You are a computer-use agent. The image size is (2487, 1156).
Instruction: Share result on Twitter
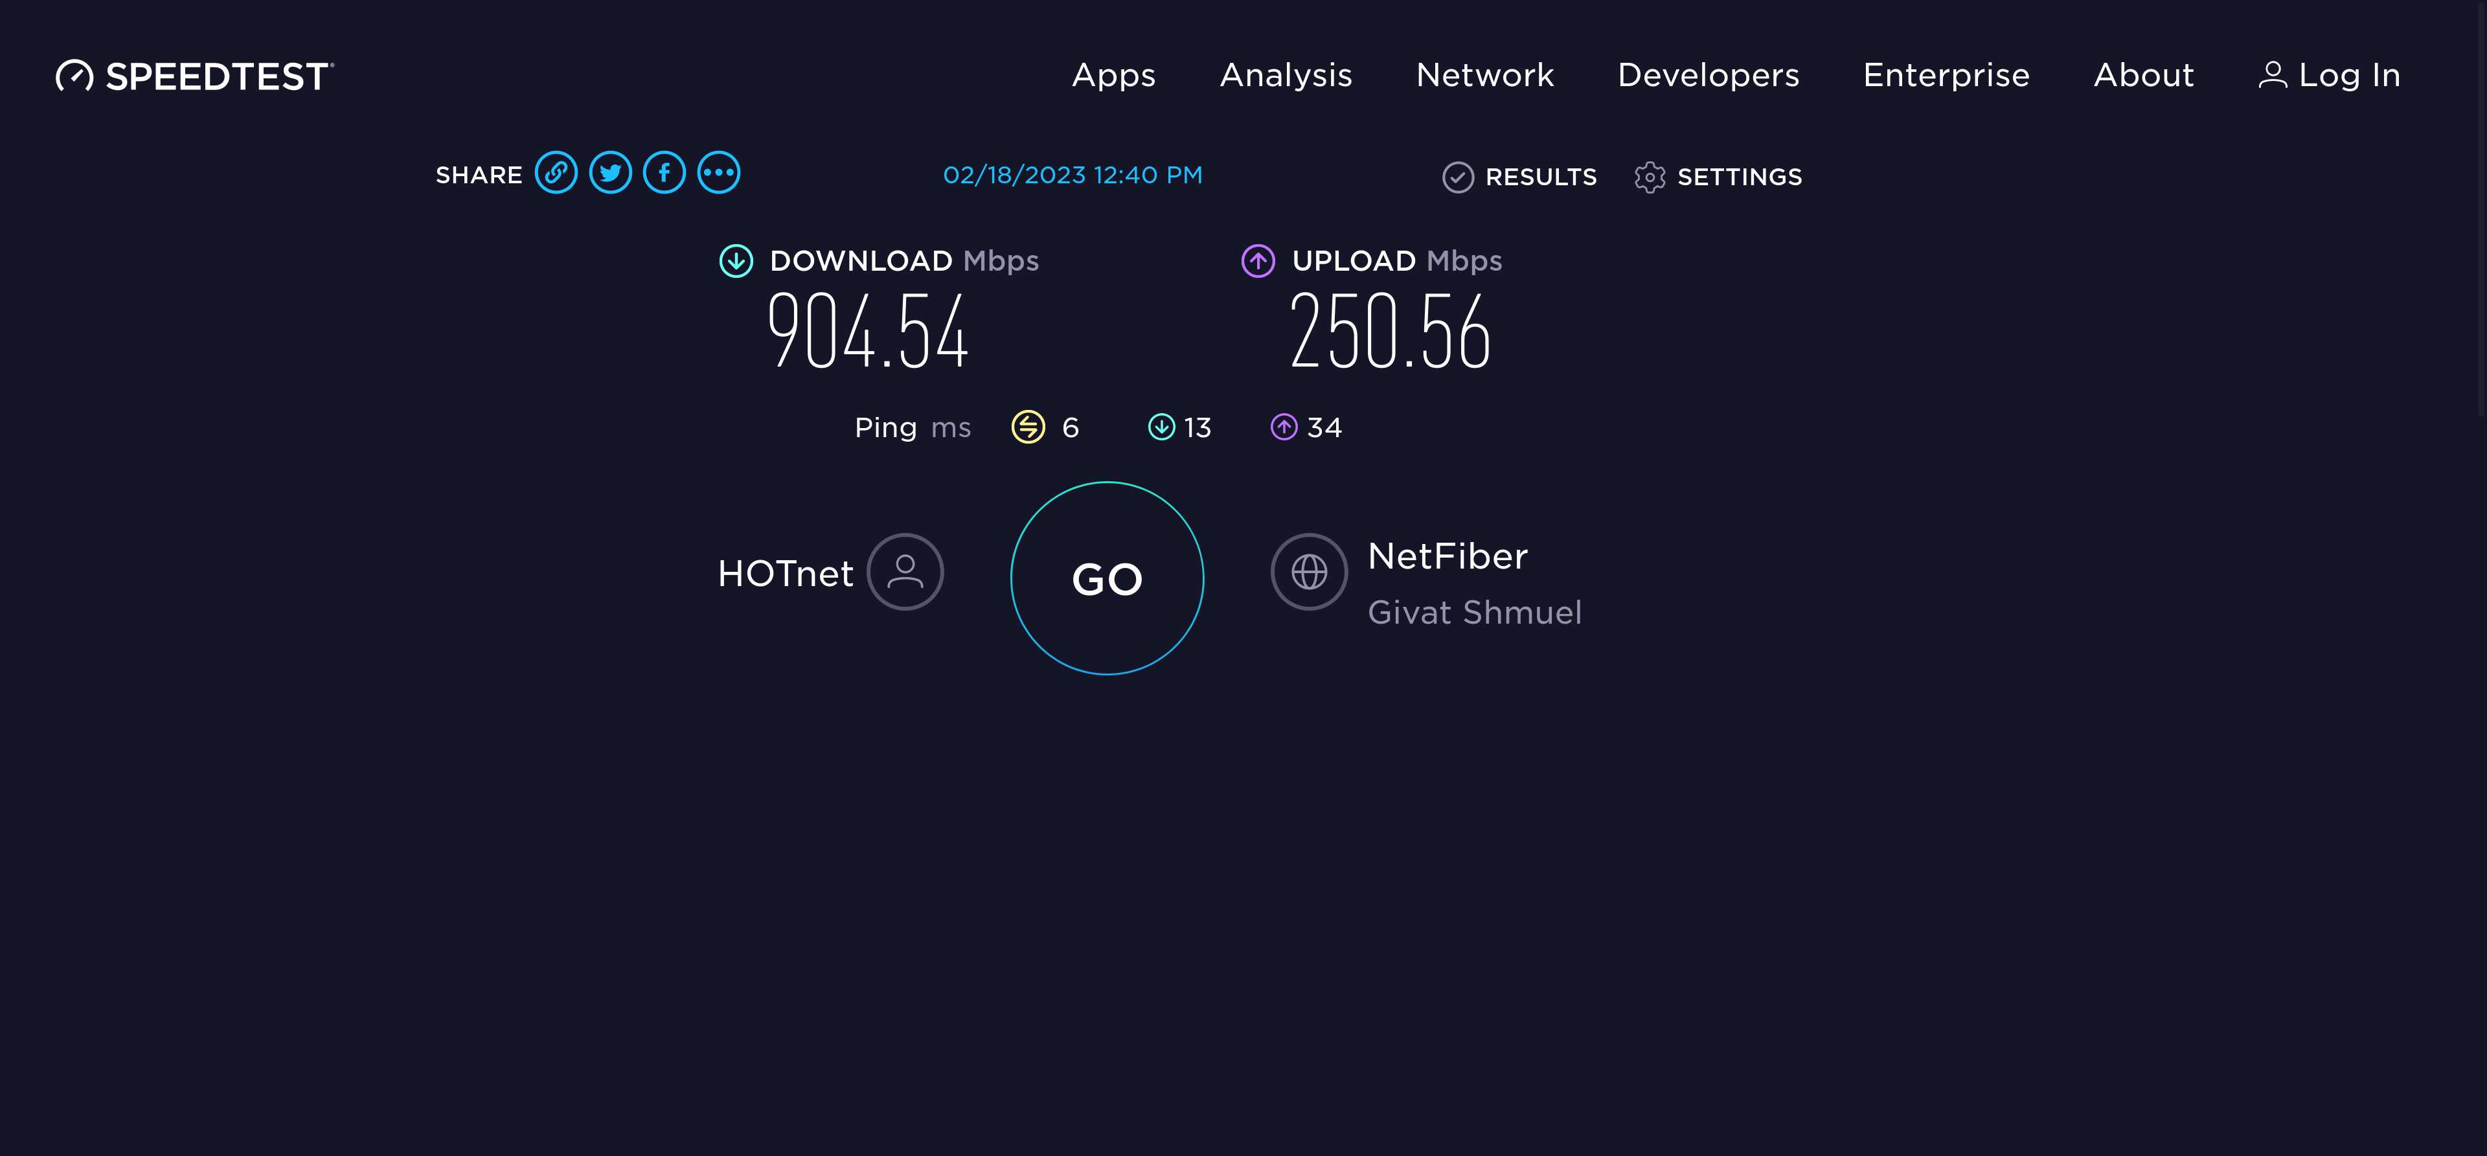pyautogui.click(x=610, y=174)
